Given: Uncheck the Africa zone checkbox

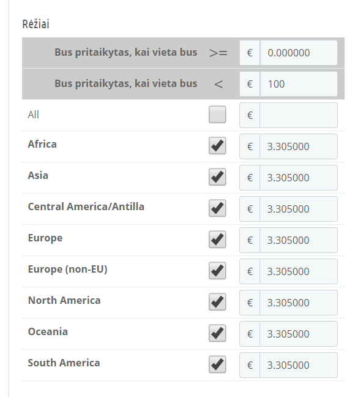Looking at the screenshot, I should tap(217, 146).
